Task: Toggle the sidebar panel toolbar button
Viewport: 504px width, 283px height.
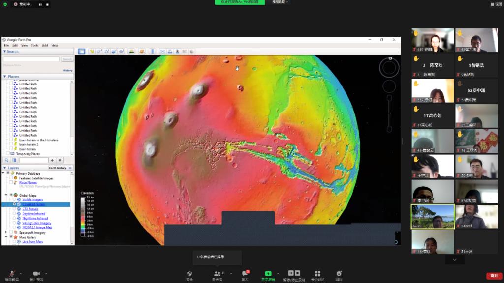Action: (82, 51)
